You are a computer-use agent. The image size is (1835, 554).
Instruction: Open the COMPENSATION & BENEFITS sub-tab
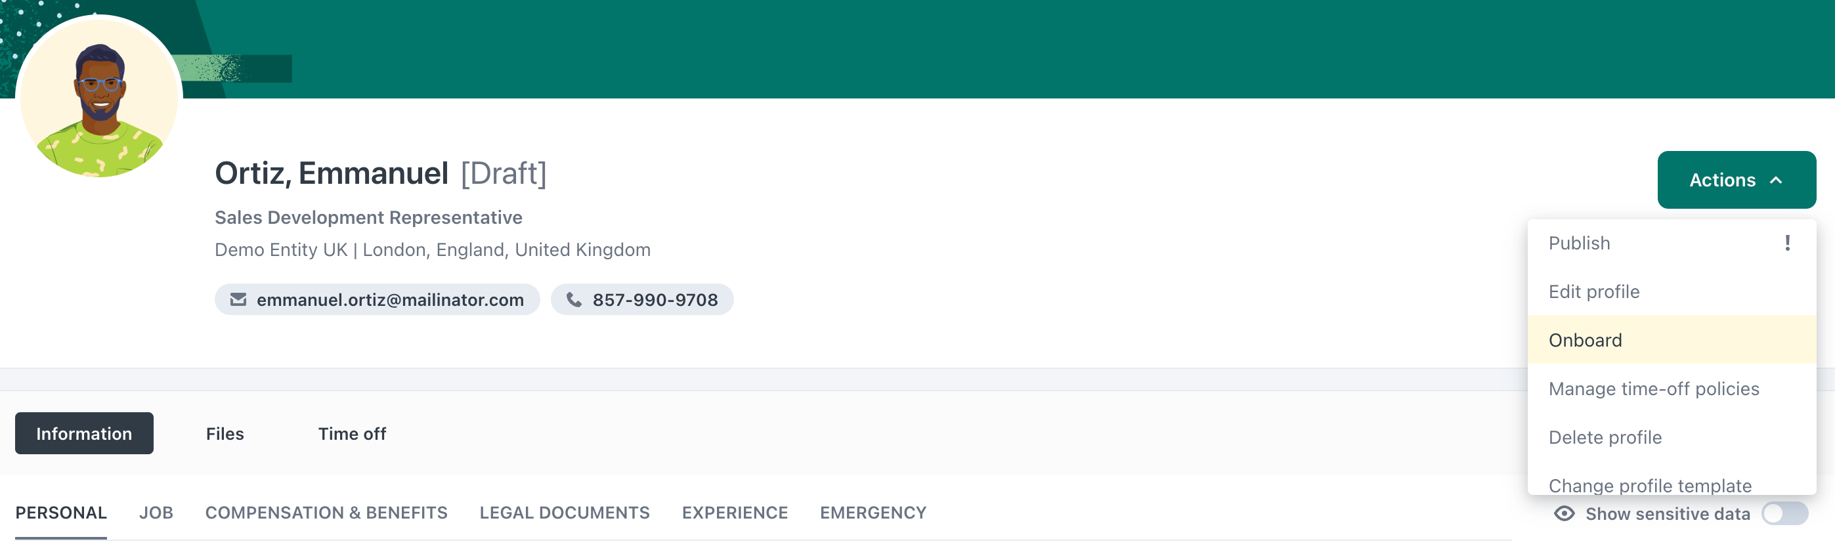(326, 513)
